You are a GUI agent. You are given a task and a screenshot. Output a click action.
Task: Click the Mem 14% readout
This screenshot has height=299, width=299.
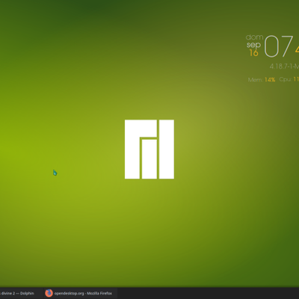[262, 80]
